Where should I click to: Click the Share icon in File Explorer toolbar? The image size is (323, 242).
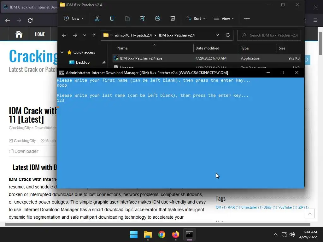click(158, 19)
